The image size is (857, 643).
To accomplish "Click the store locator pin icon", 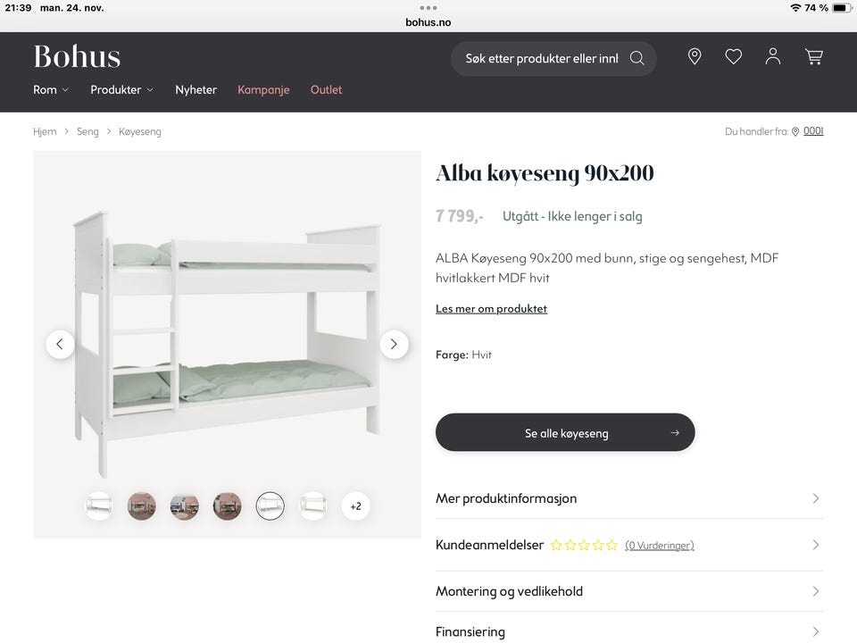I will [x=694, y=56].
